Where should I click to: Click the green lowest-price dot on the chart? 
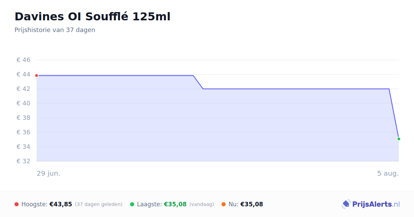(x=399, y=139)
